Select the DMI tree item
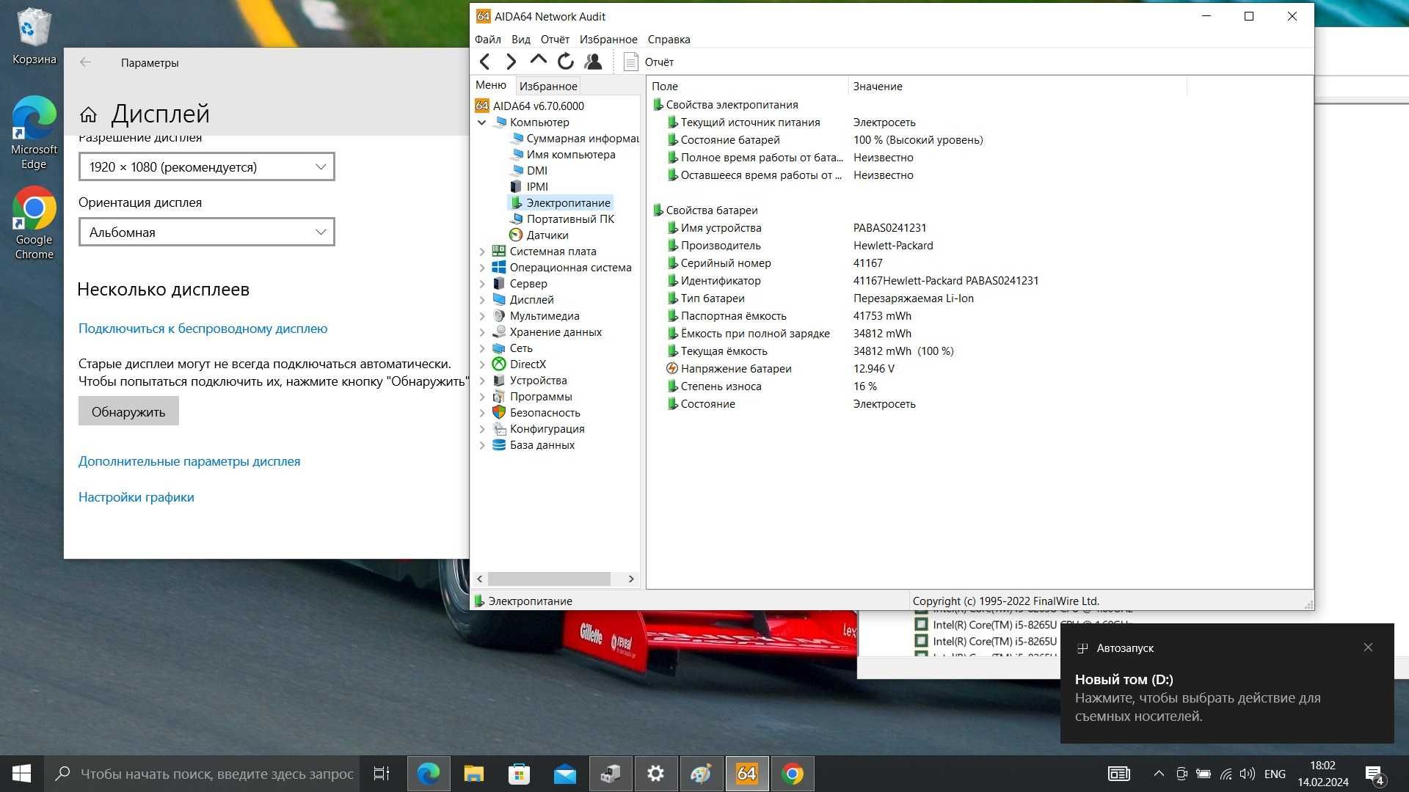 [x=529, y=170]
